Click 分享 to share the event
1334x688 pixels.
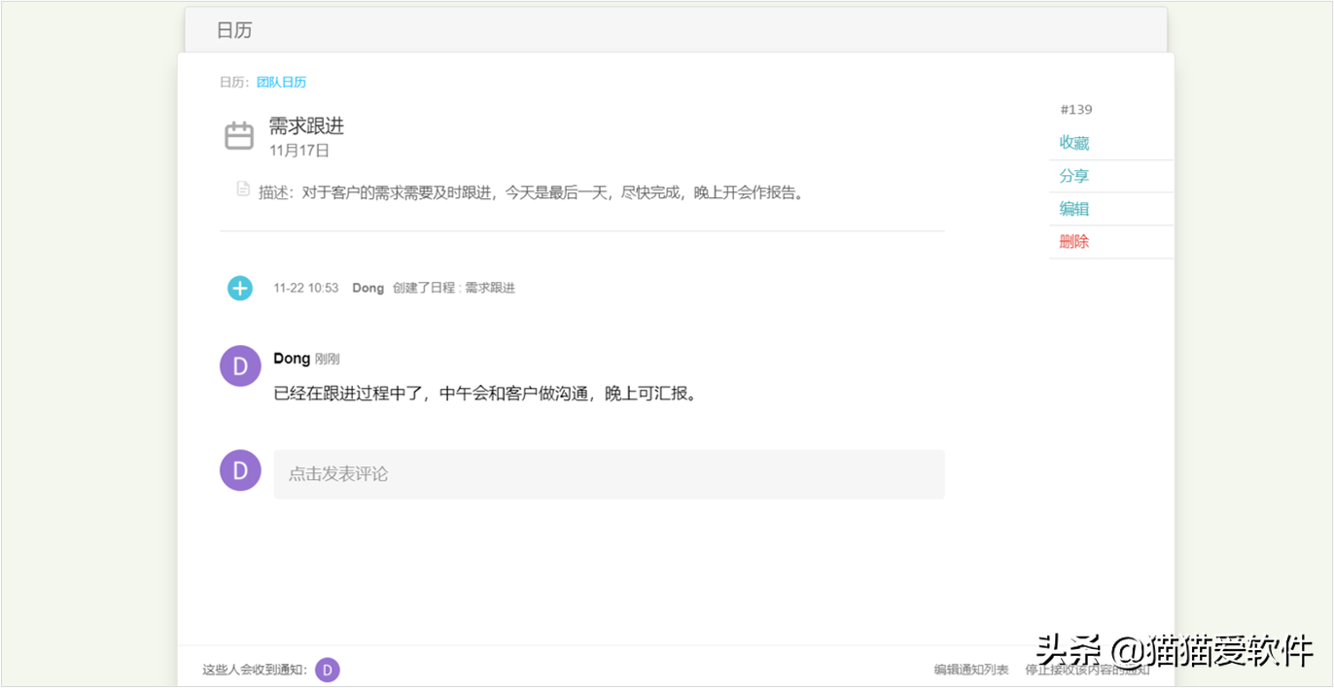(1073, 175)
